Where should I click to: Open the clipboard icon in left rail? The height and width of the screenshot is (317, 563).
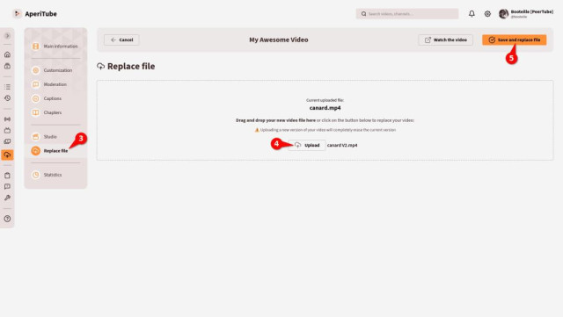click(7, 176)
